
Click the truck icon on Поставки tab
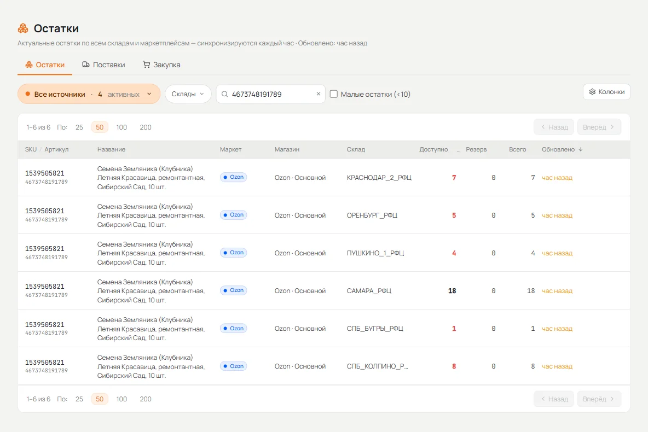pos(85,65)
